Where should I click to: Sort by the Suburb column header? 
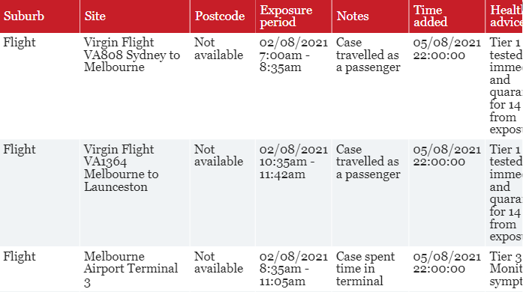click(x=40, y=16)
